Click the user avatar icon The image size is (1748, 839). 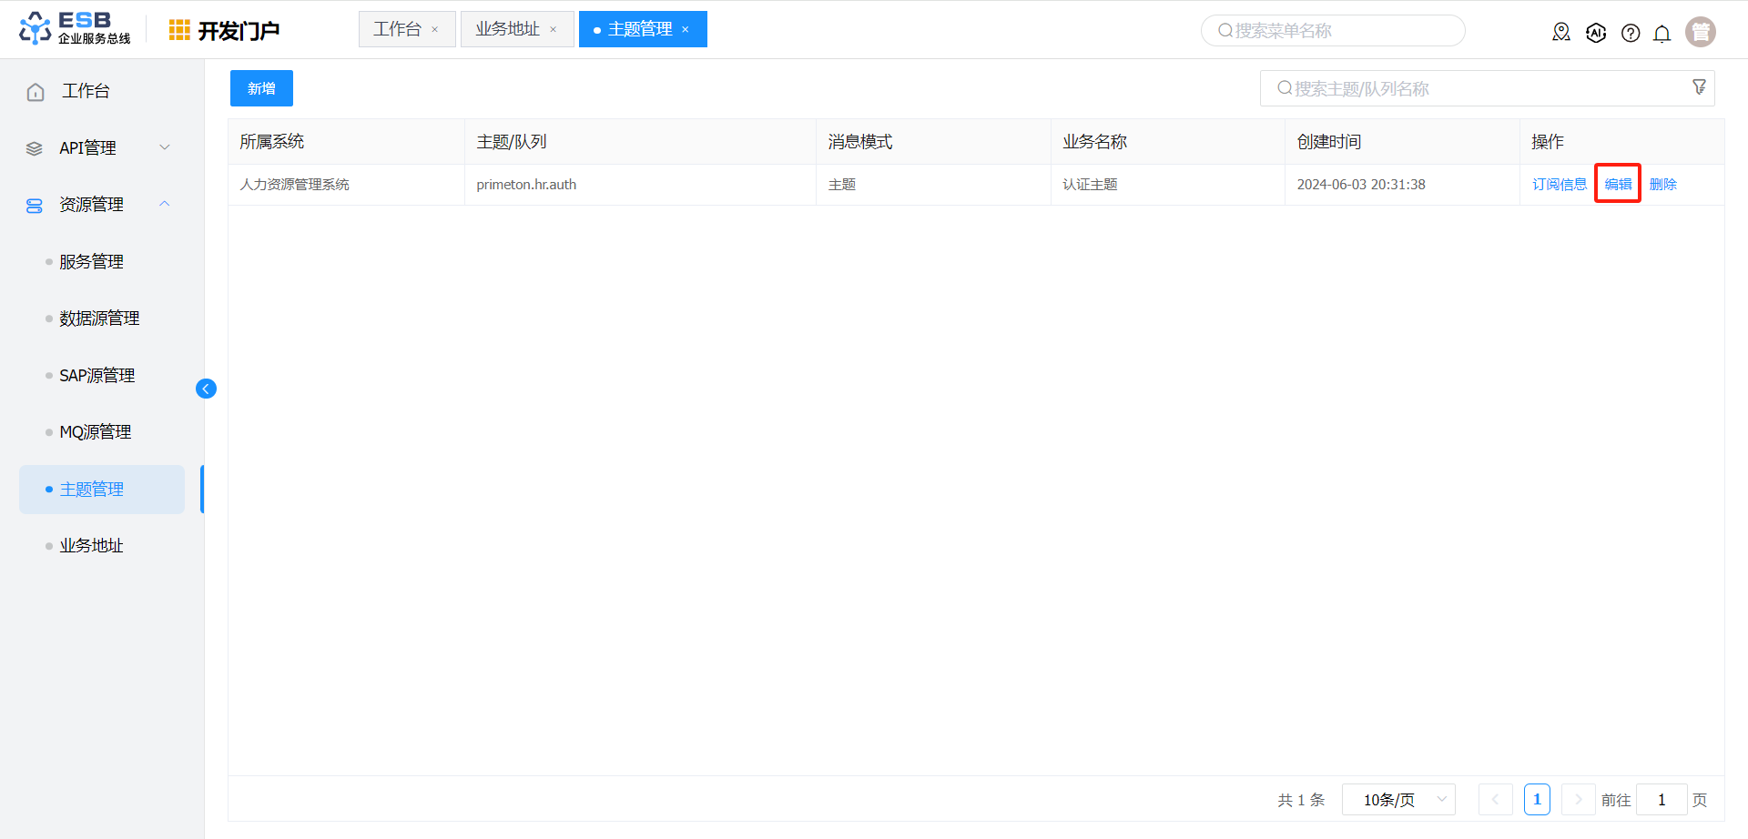[1700, 32]
